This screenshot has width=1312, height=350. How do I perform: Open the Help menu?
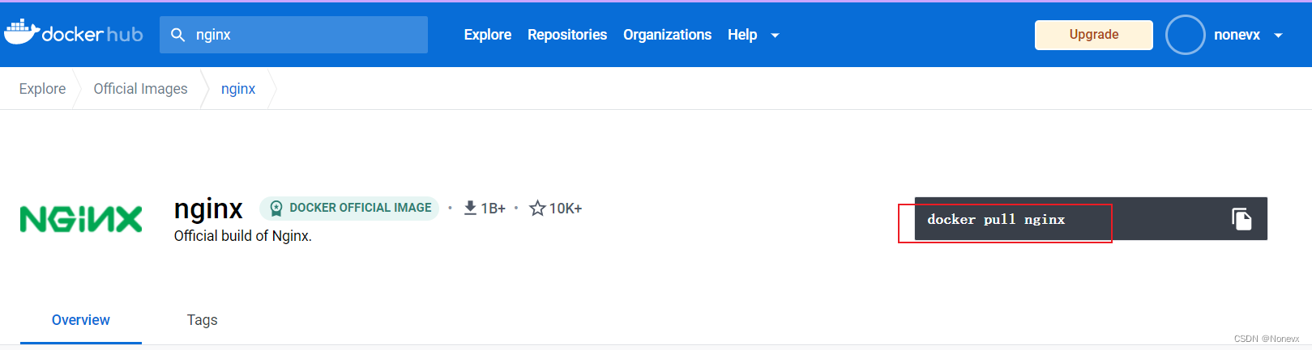pyautogui.click(x=742, y=35)
